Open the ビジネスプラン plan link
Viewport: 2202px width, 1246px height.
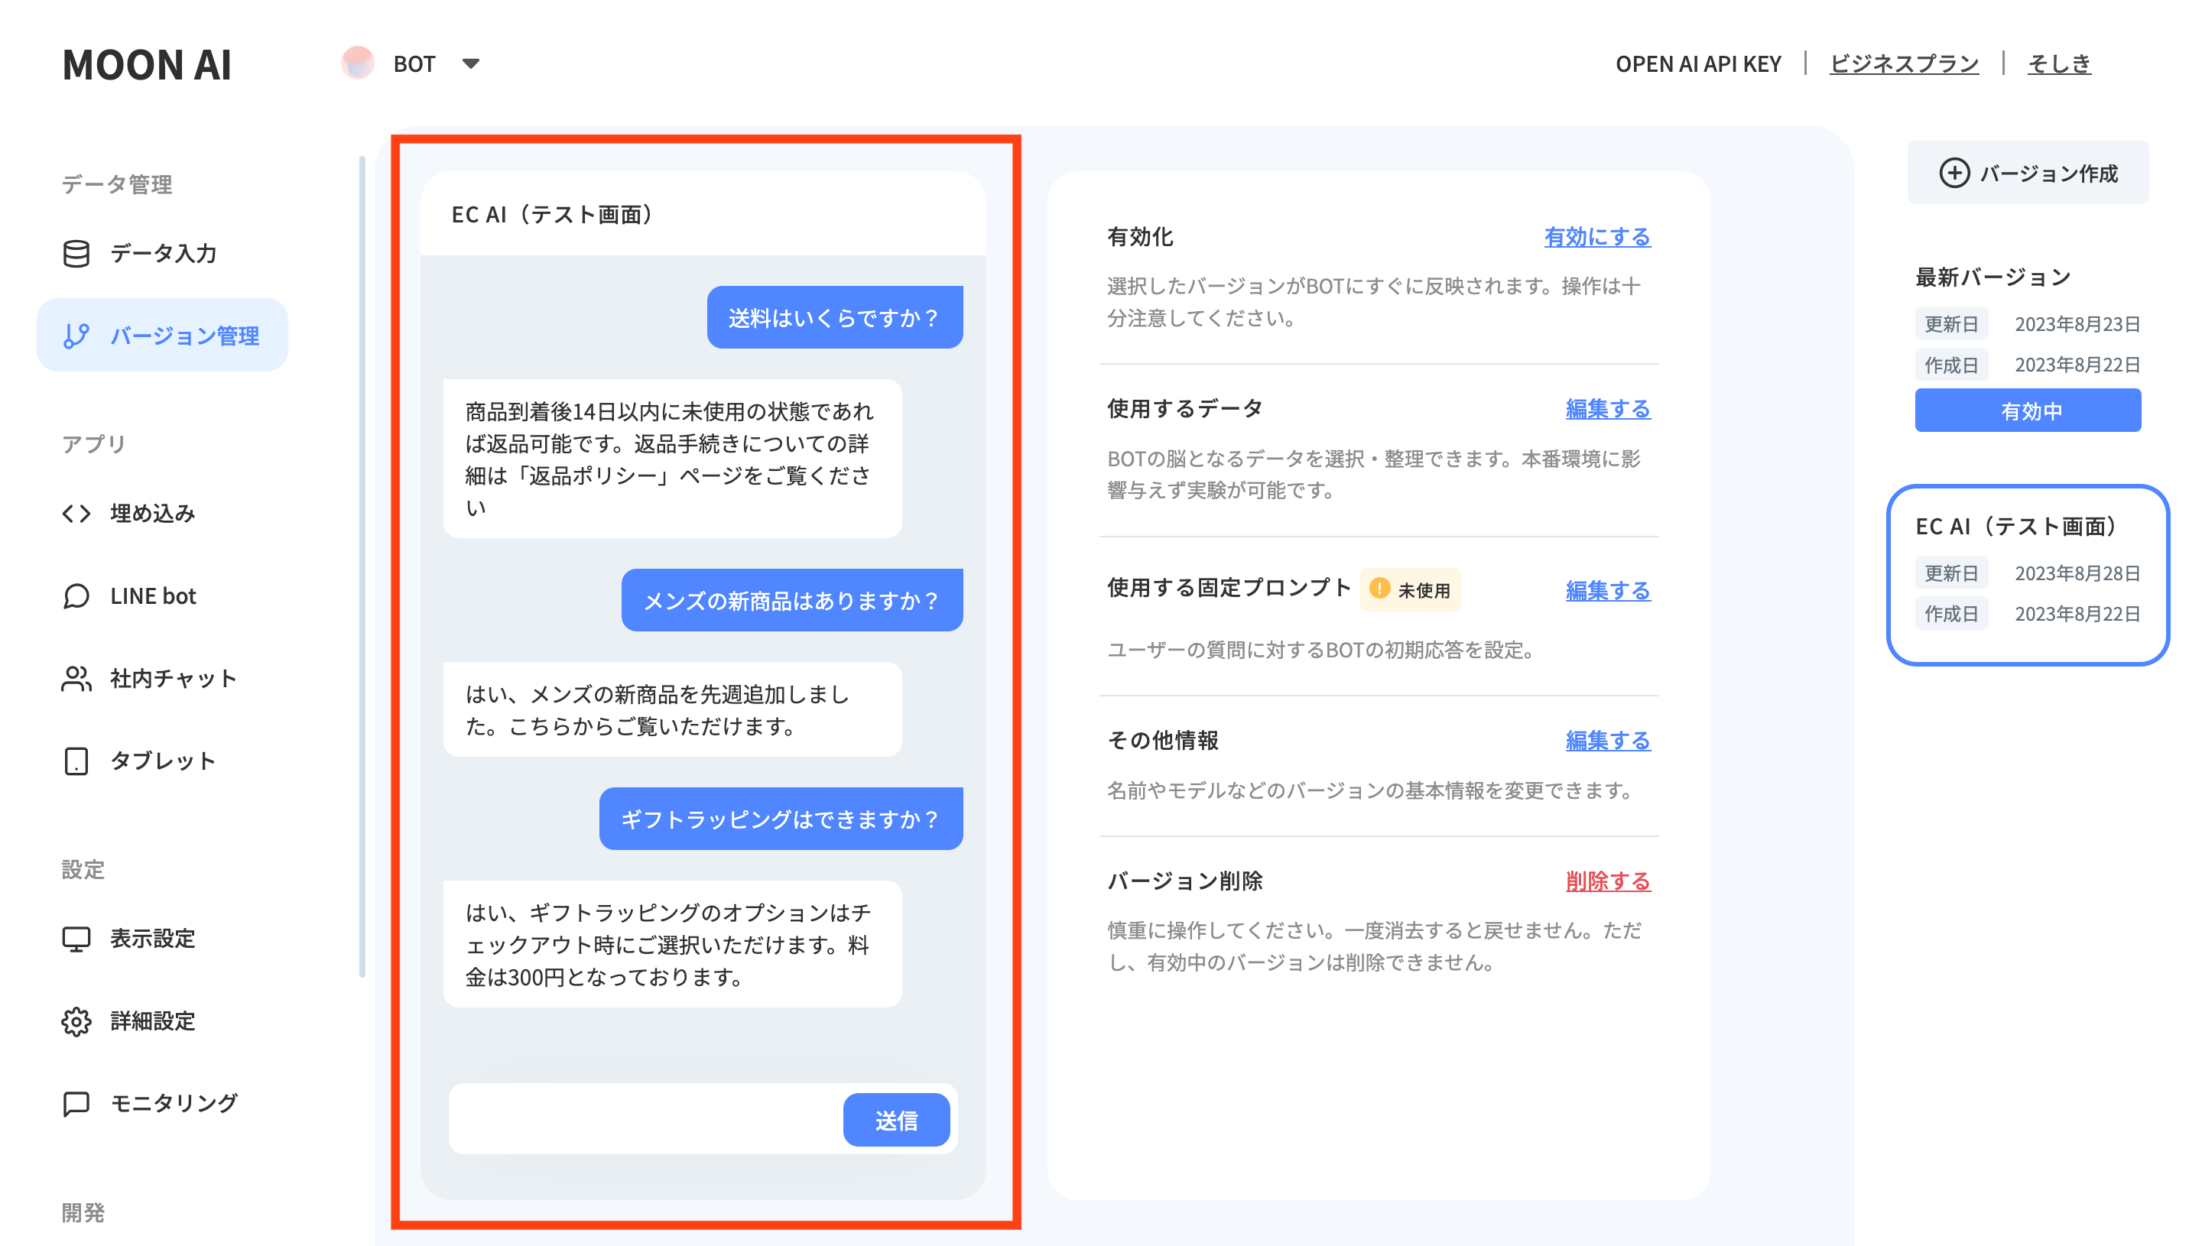pos(1903,64)
